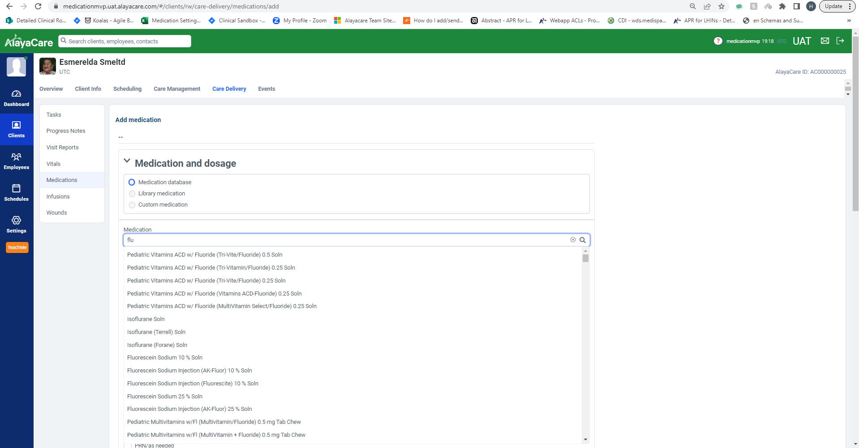Choose Fluorescein Sodium 25 % Soln result
Image resolution: width=859 pixels, height=448 pixels.
(x=165, y=397)
